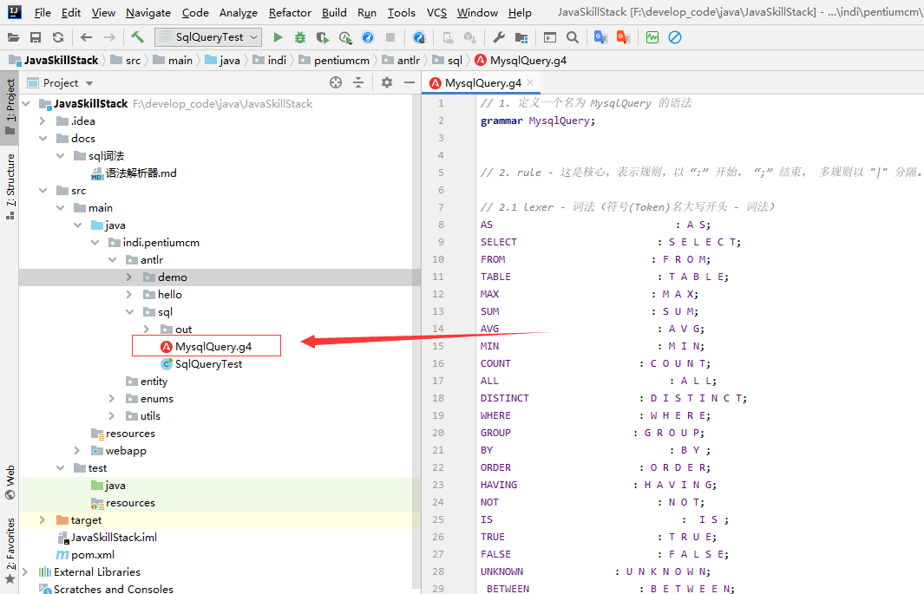This screenshot has width=924, height=594.
Task: Navigate back with the left arrow icon
Action: point(86,37)
